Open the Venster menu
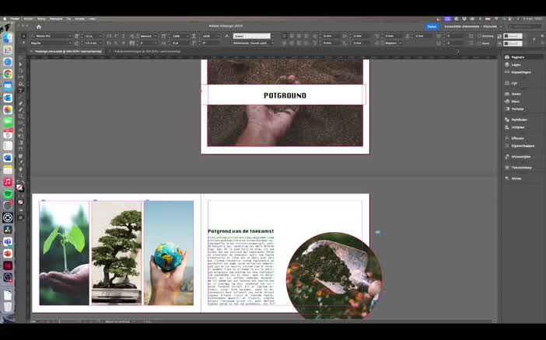The image size is (546, 340). point(79,19)
